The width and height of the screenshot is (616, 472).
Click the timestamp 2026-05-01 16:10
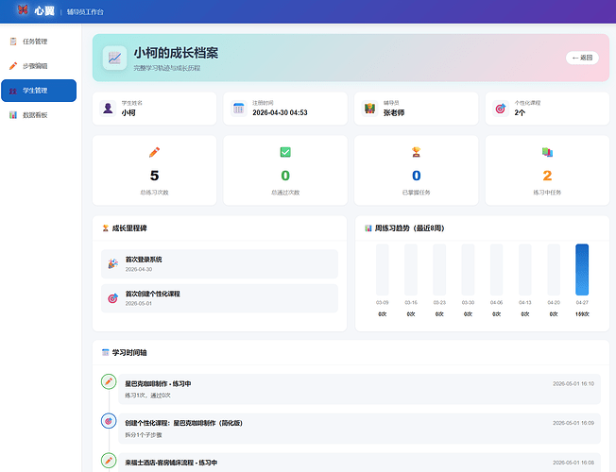[x=573, y=383]
